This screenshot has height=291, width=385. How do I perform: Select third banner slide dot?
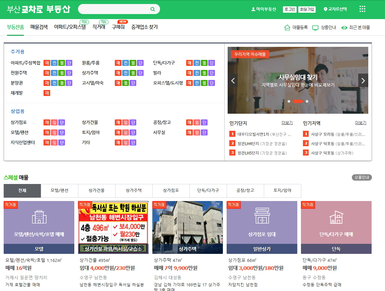(307, 101)
